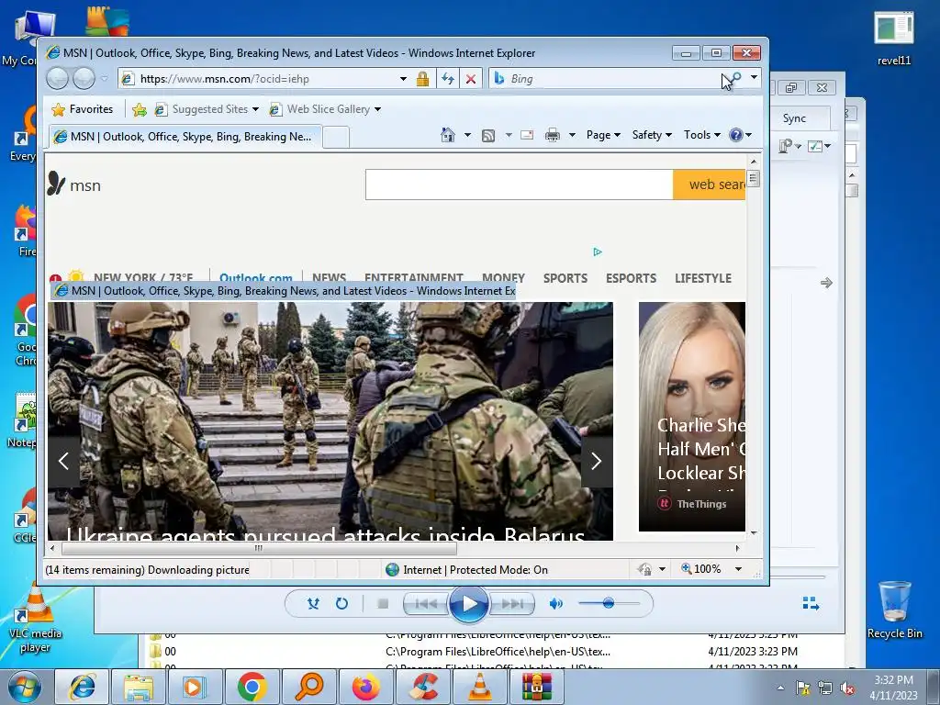Open the Suggested Sites dropdown
The image size is (940, 705).
coord(207,109)
